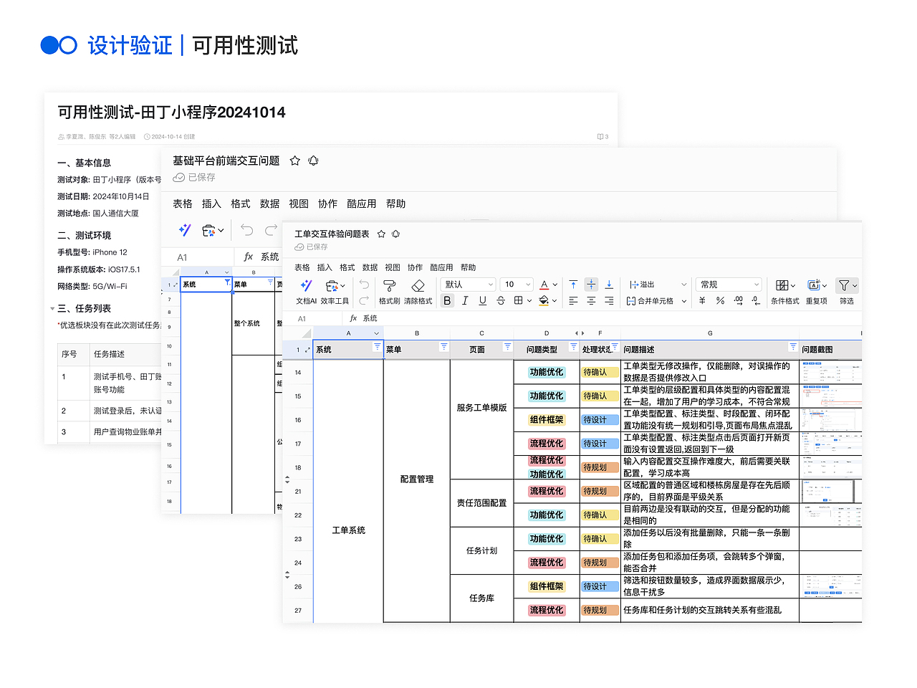This screenshot has width=917, height=688.
Task: Star the 工单交互体验问题表 document
Action: 381,234
